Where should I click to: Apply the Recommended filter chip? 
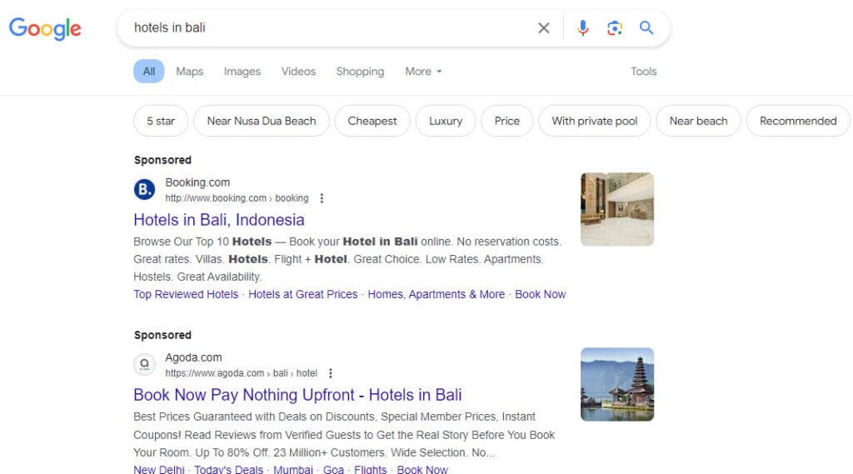[797, 121]
